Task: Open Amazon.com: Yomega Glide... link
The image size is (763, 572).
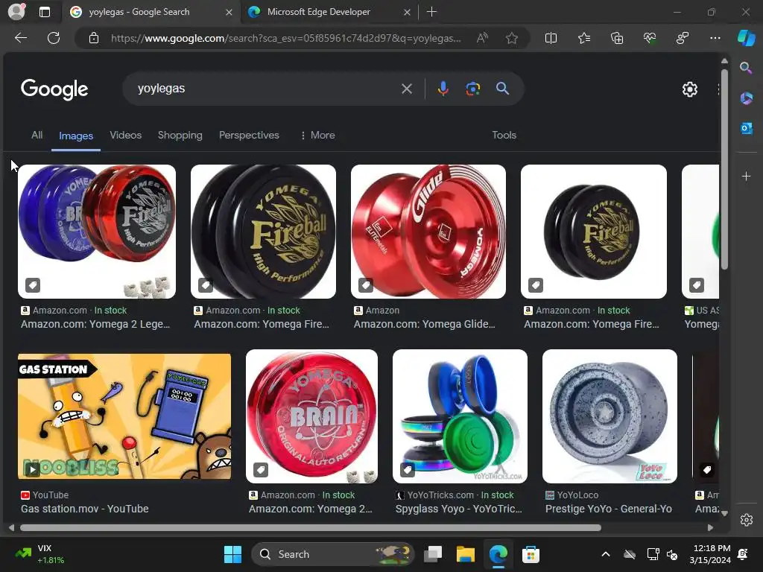Action: (424, 324)
